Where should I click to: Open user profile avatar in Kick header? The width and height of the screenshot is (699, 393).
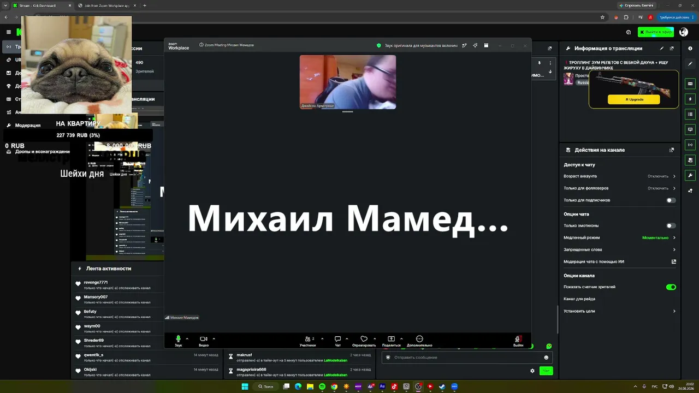684,32
